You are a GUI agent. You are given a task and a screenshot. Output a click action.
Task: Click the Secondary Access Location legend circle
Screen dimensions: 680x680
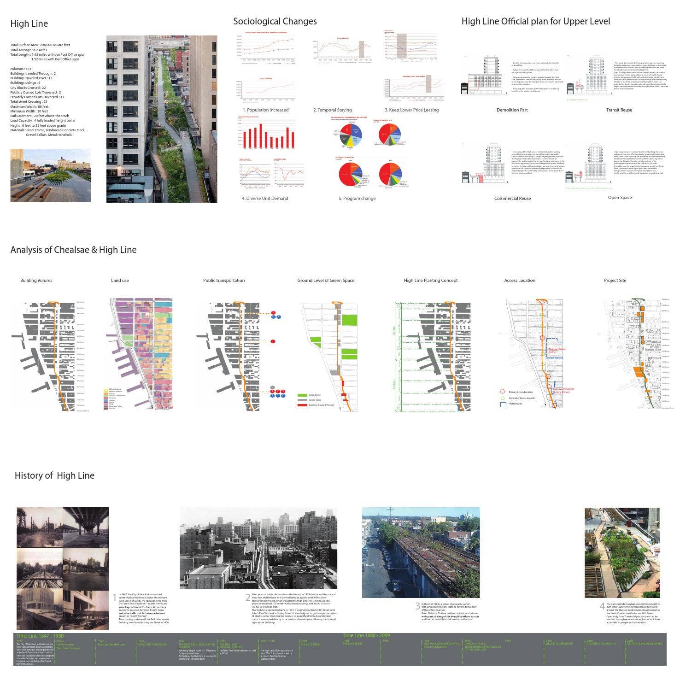click(x=503, y=398)
